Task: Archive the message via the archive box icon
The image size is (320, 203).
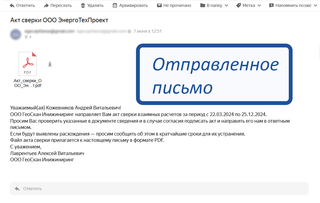Action: click(115, 5)
